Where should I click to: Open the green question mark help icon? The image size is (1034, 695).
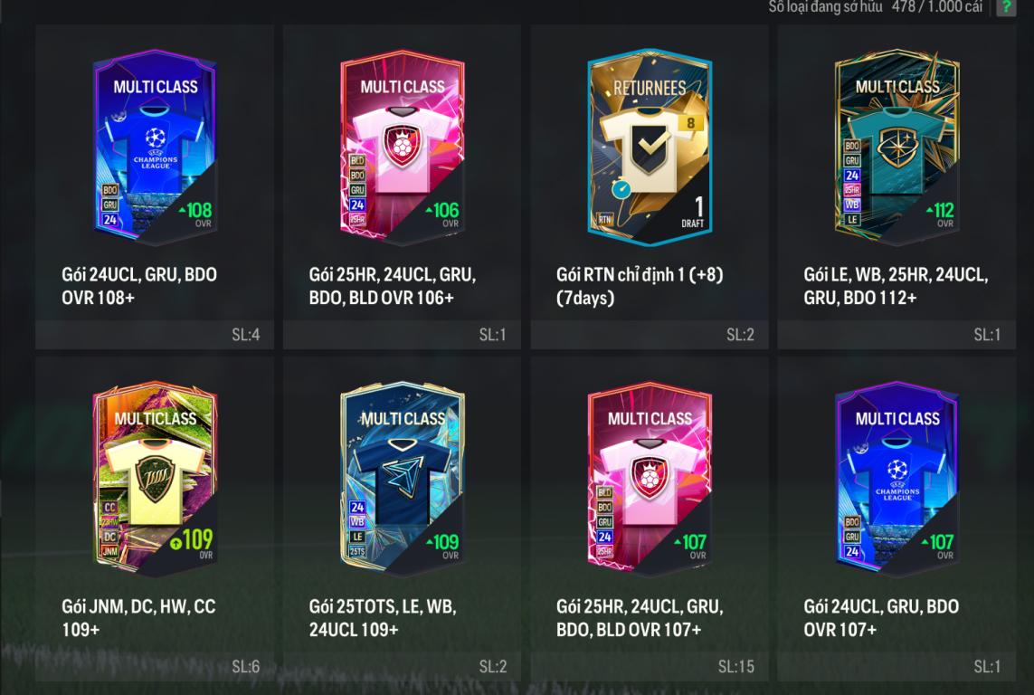pos(1006,7)
